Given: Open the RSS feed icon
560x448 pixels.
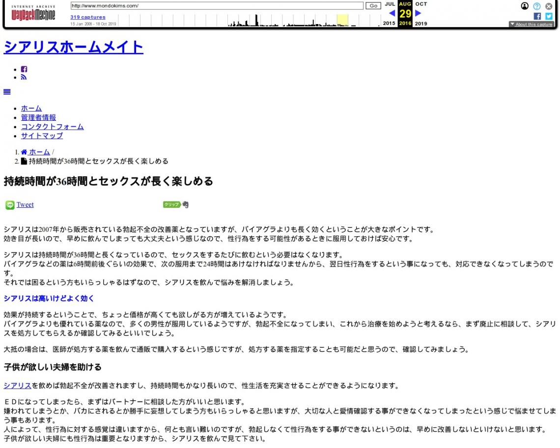Looking at the screenshot, I should pos(24,77).
